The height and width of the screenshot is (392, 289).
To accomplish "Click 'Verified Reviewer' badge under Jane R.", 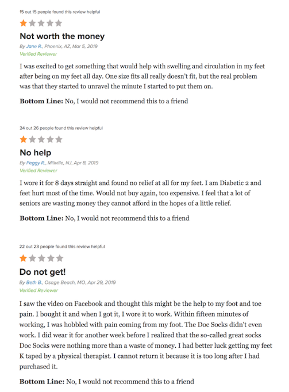I will click(38, 54).
